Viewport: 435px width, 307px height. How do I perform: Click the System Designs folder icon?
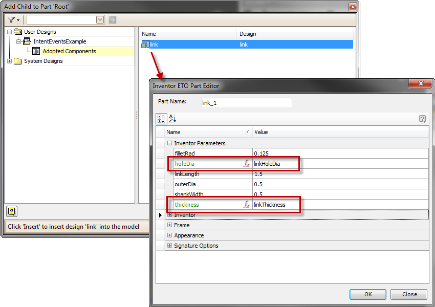point(18,61)
